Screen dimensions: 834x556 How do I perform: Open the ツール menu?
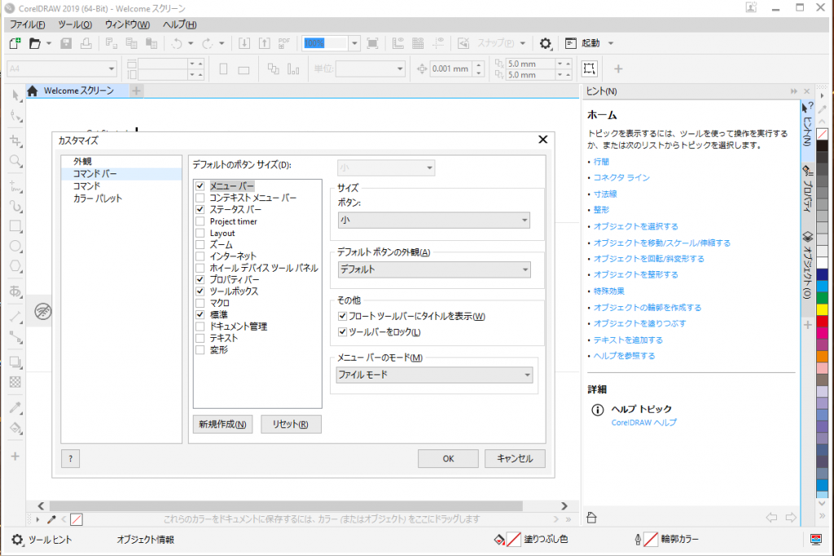coord(75,24)
